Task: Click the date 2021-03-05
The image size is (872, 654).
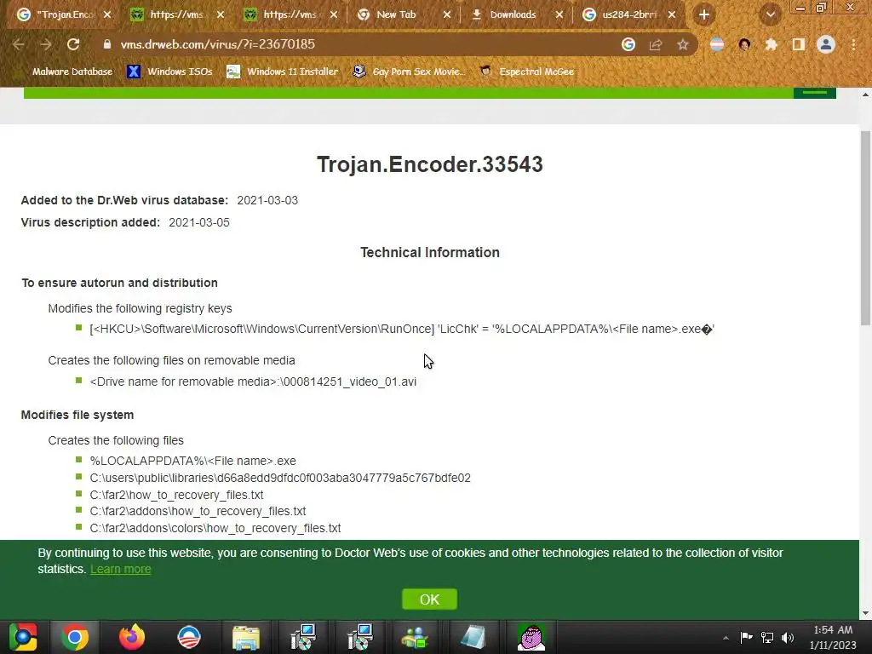Action: tap(199, 222)
